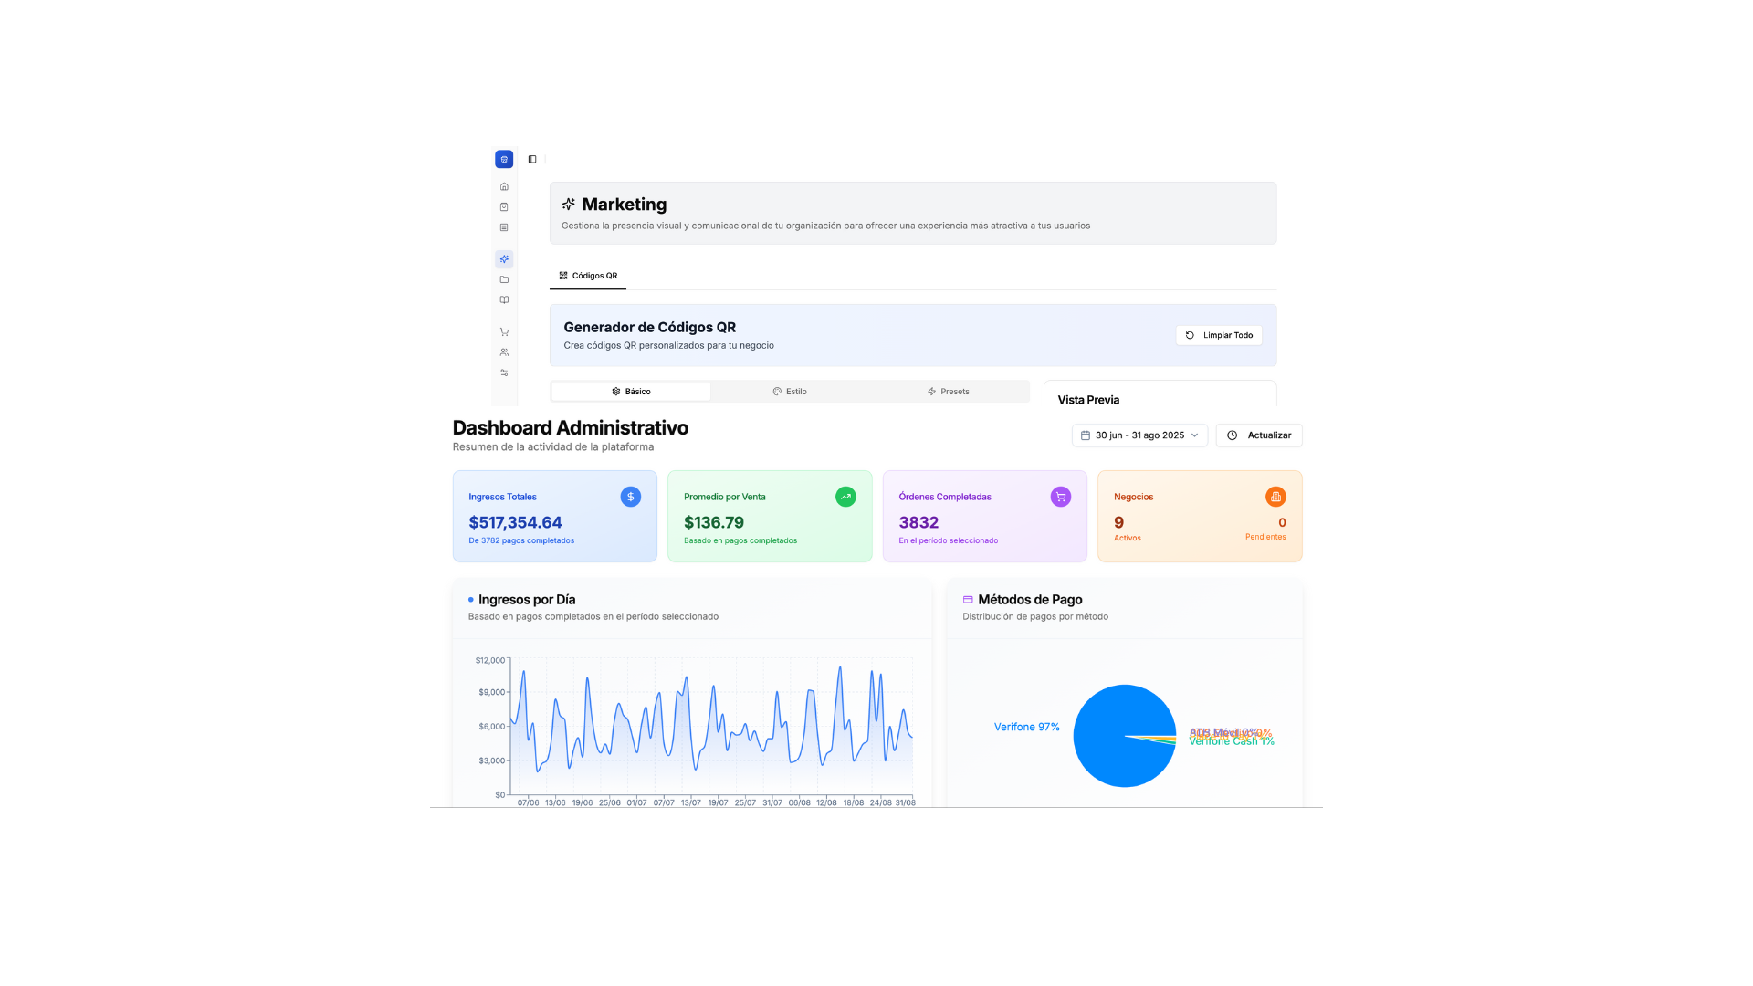1753x986 pixels.
Task: Open the list sidebar icon
Action: [x=504, y=227]
